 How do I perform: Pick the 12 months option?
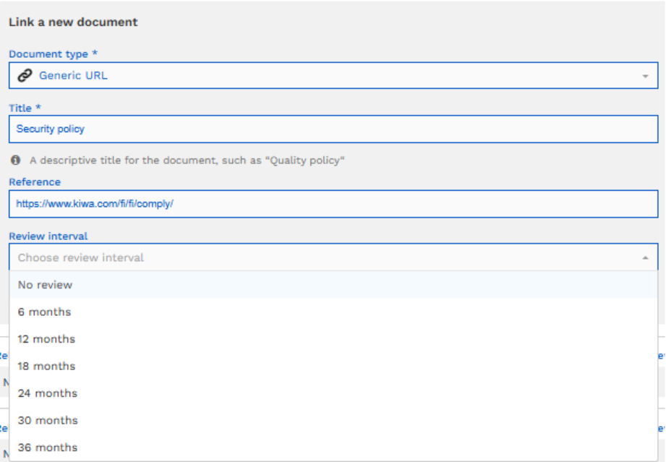46,339
